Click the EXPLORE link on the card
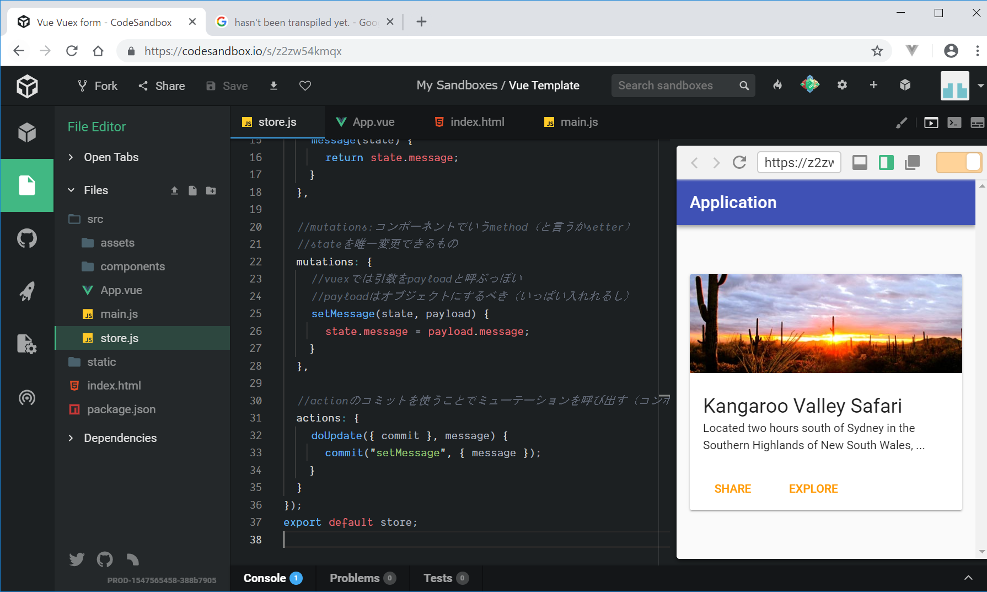Screen dimensions: 987x592 tap(813, 489)
